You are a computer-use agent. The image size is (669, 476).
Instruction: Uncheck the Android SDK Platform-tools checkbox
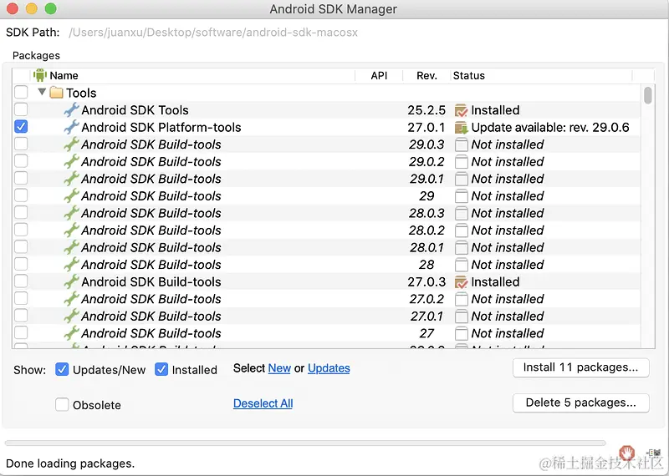tap(21, 127)
